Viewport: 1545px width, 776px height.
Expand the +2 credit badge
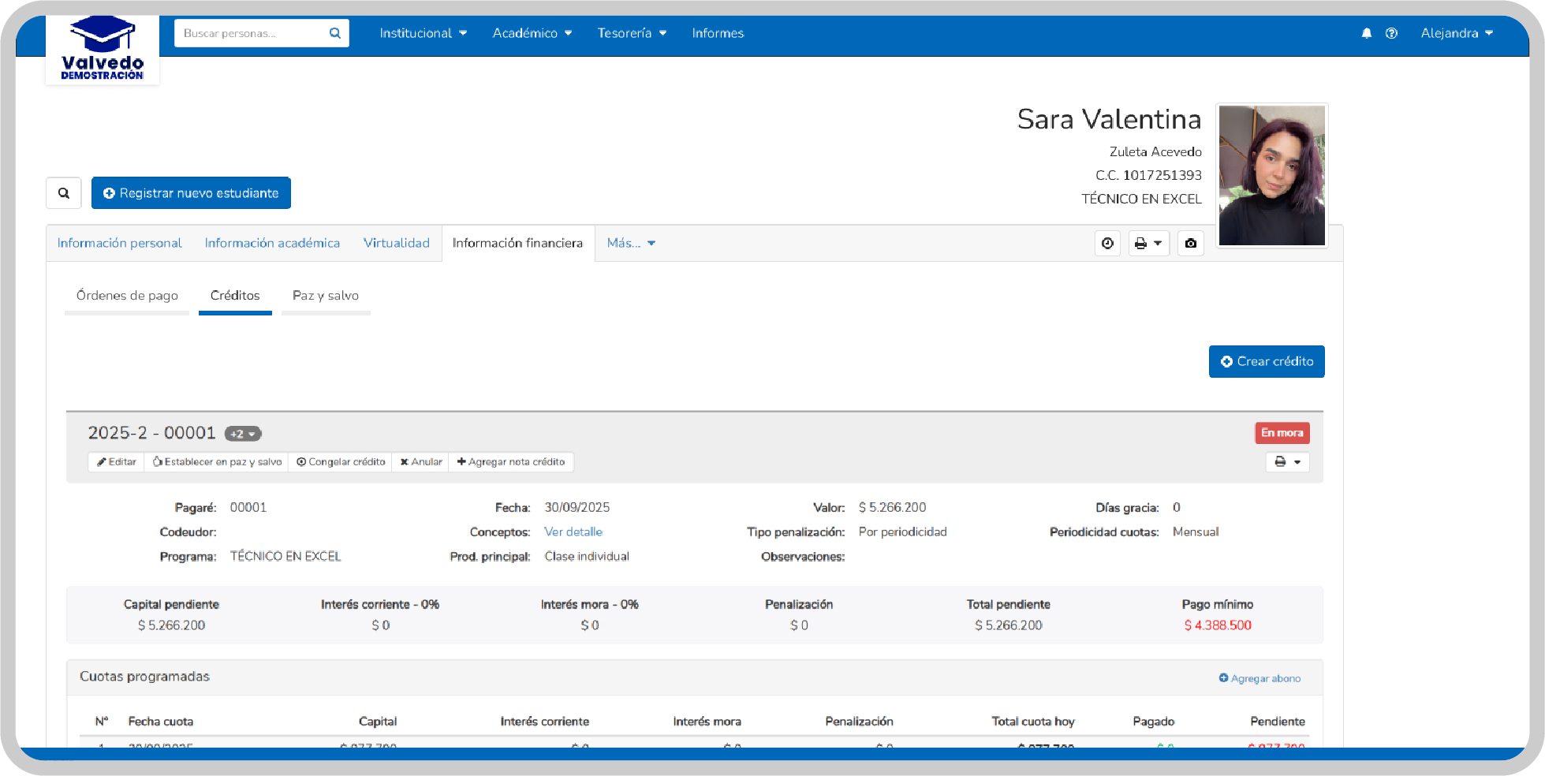[x=243, y=434]
